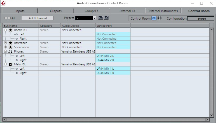Switch to the Outputs tab
Screen dimensions: 216x123
[x=56, y=11]
